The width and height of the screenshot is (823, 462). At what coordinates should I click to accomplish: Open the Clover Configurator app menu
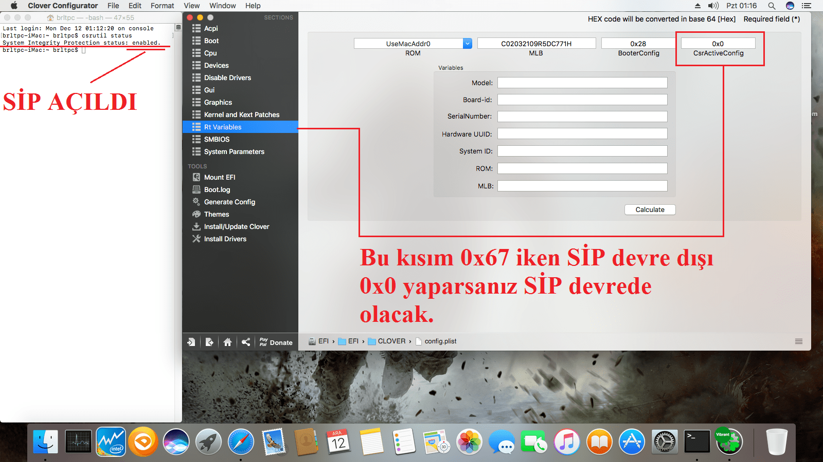63,6
